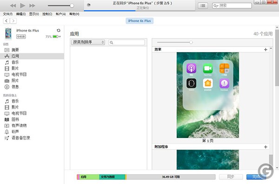Click the 40 个应用 app count label

click(263, 34)
